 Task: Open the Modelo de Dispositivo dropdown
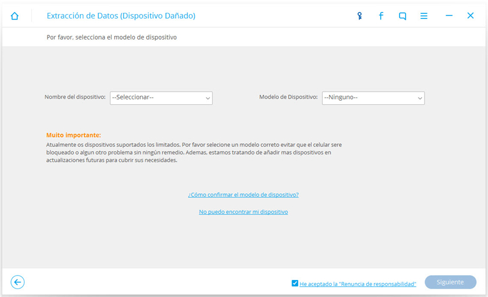(x=373, y=98)
